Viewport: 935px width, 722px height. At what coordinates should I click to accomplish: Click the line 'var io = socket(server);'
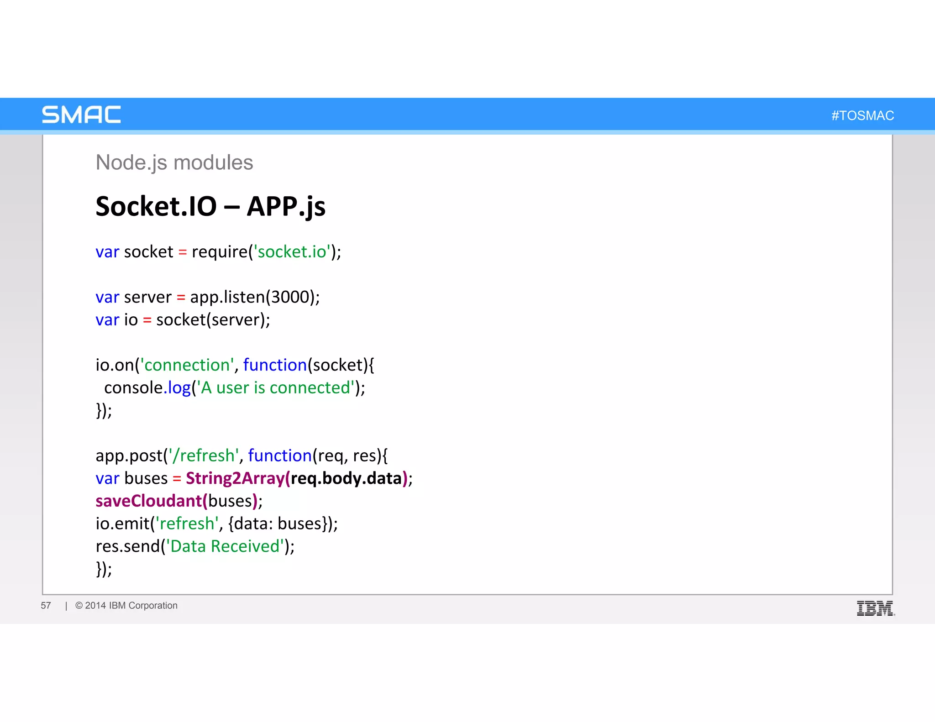[183, 320]
